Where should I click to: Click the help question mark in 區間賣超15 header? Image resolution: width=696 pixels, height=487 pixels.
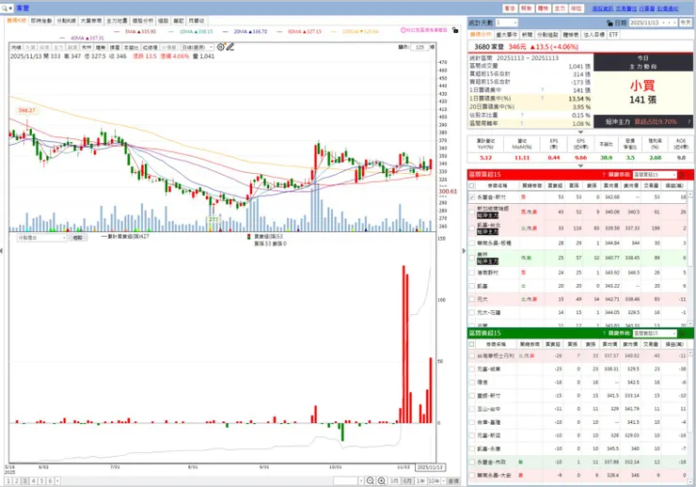(604, 333)
